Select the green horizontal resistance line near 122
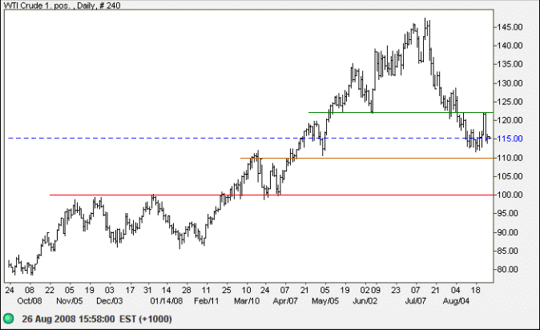The height and width of the screenshot is (330, 540). coord(401,112)
